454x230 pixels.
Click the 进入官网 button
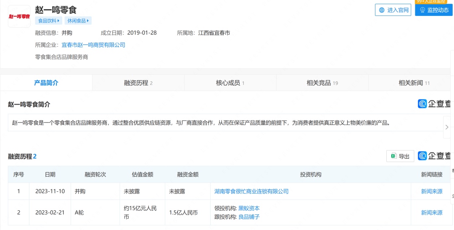click(393, 10)
